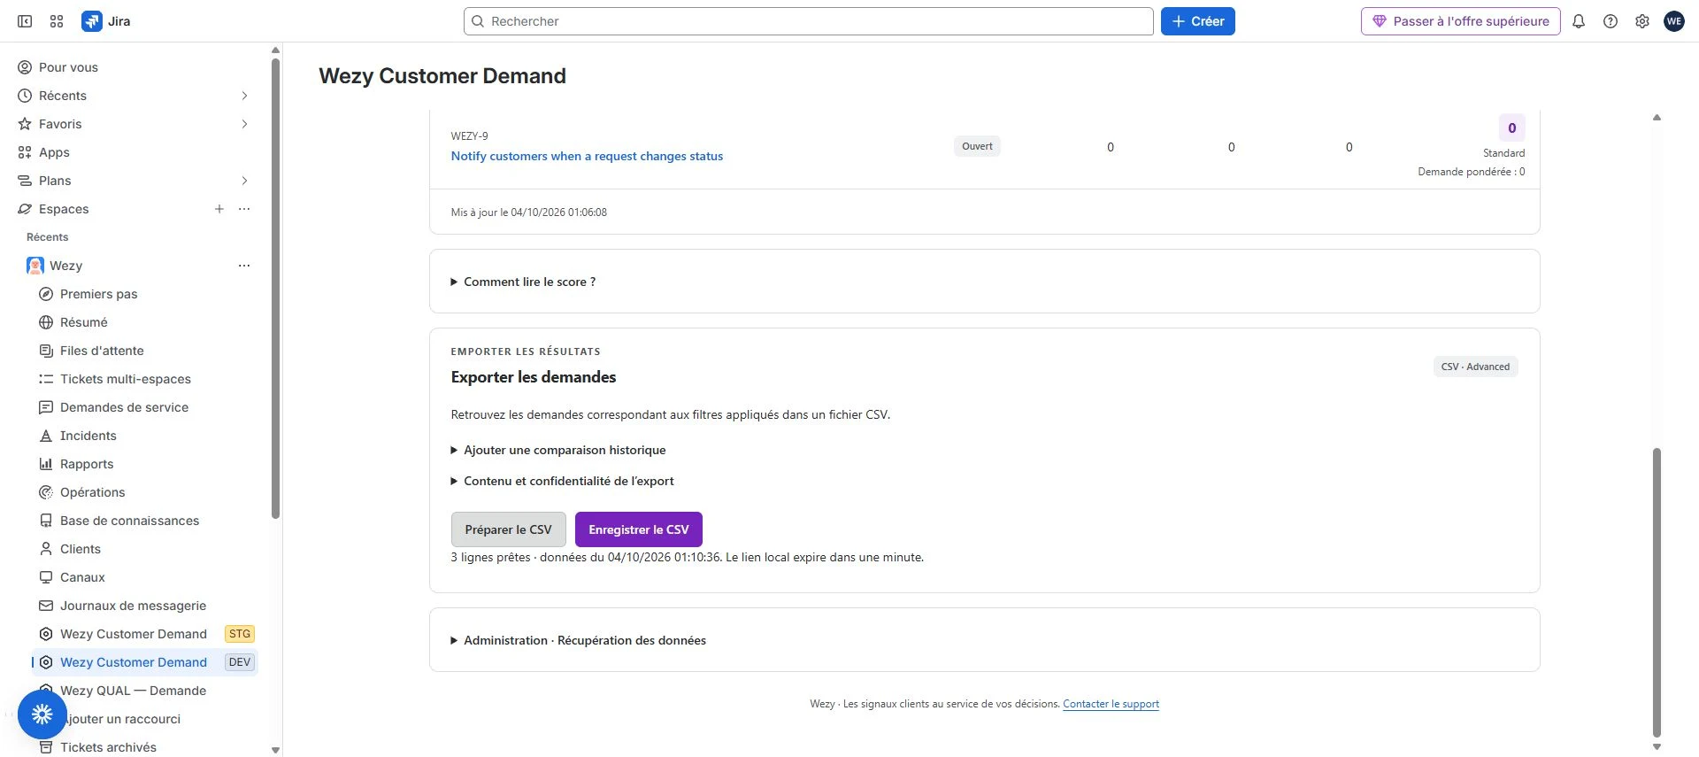Viewport: 1699px width, 757px height.
Task: Click Passer à l'offre supérieure button
Action: 1461,21
